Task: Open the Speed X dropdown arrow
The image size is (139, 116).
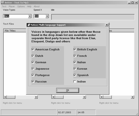Action: point(47,16)
